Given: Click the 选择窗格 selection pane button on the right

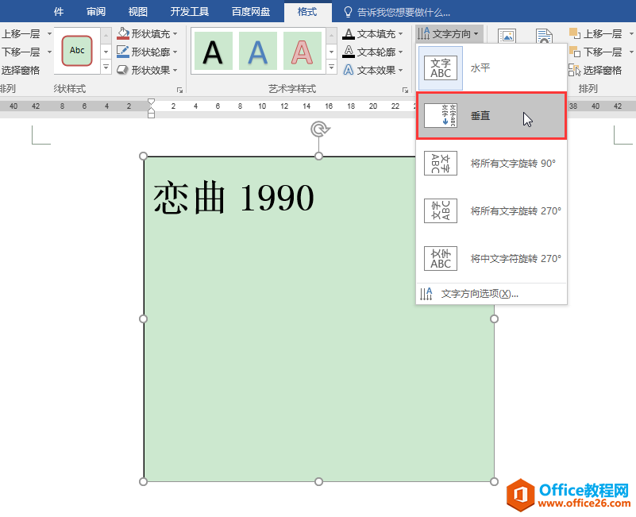Looking at the screenshot, I should coord(596,70).
